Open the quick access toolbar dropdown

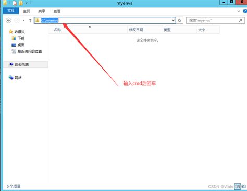(x=27, y=3)
